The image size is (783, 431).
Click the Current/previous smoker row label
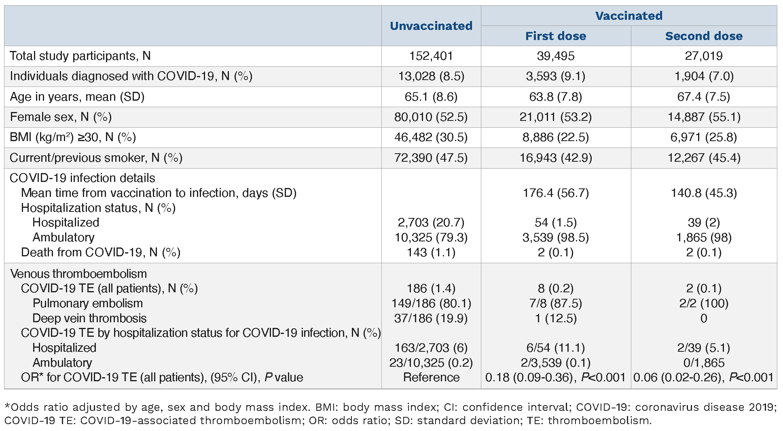click(x=96, y=158)
